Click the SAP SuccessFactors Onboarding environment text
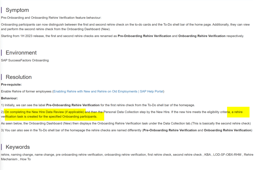 pyautogui.click(x=25, y=60)
